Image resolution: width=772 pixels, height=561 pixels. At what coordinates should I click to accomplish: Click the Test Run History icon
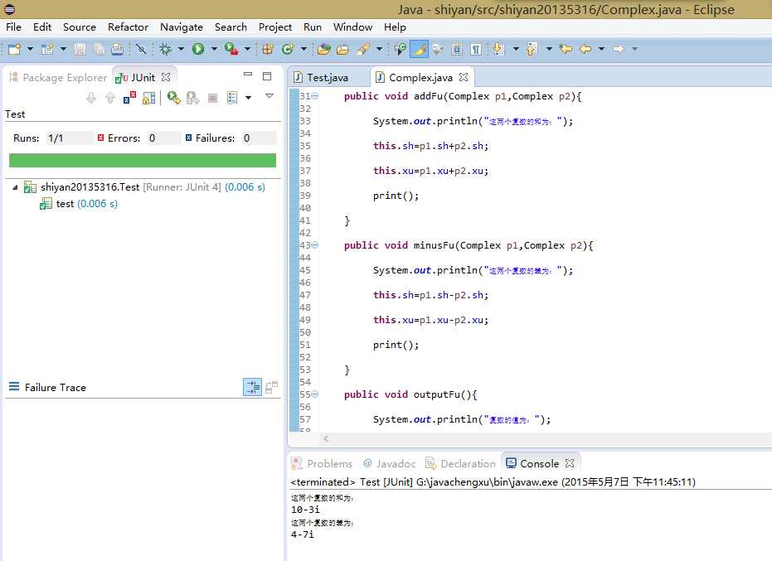pyautogui.click(x=233, y=98)
